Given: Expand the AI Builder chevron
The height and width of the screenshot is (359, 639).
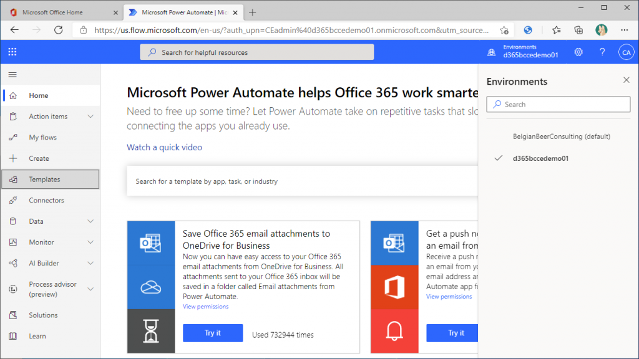Looking at the screenshot, I should coord(90,263).
